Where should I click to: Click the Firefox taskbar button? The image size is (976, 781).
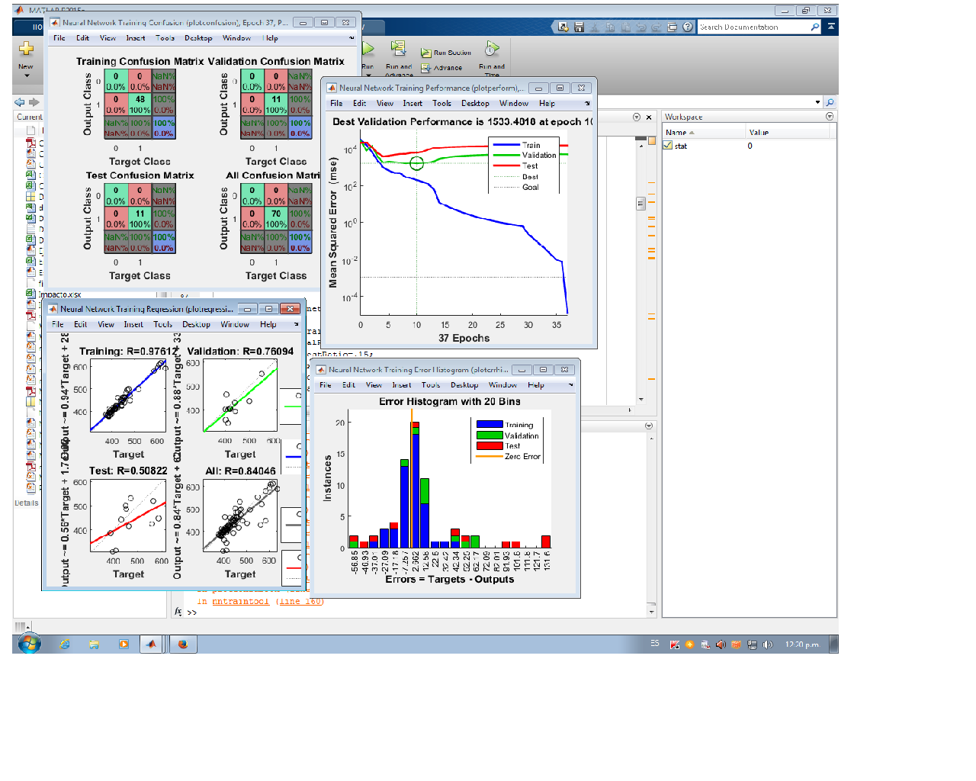(183, 644)
